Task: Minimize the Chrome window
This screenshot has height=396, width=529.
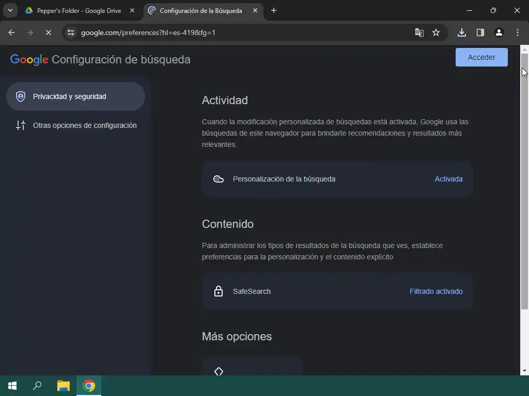Action: (x=469, y=10)
